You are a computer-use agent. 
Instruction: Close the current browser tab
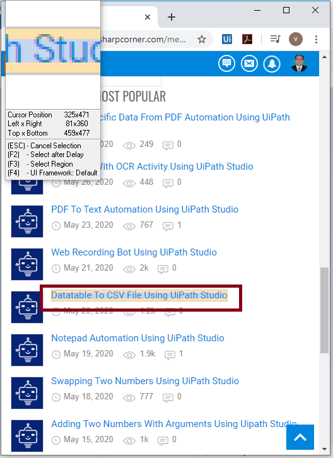click(148, 17)
